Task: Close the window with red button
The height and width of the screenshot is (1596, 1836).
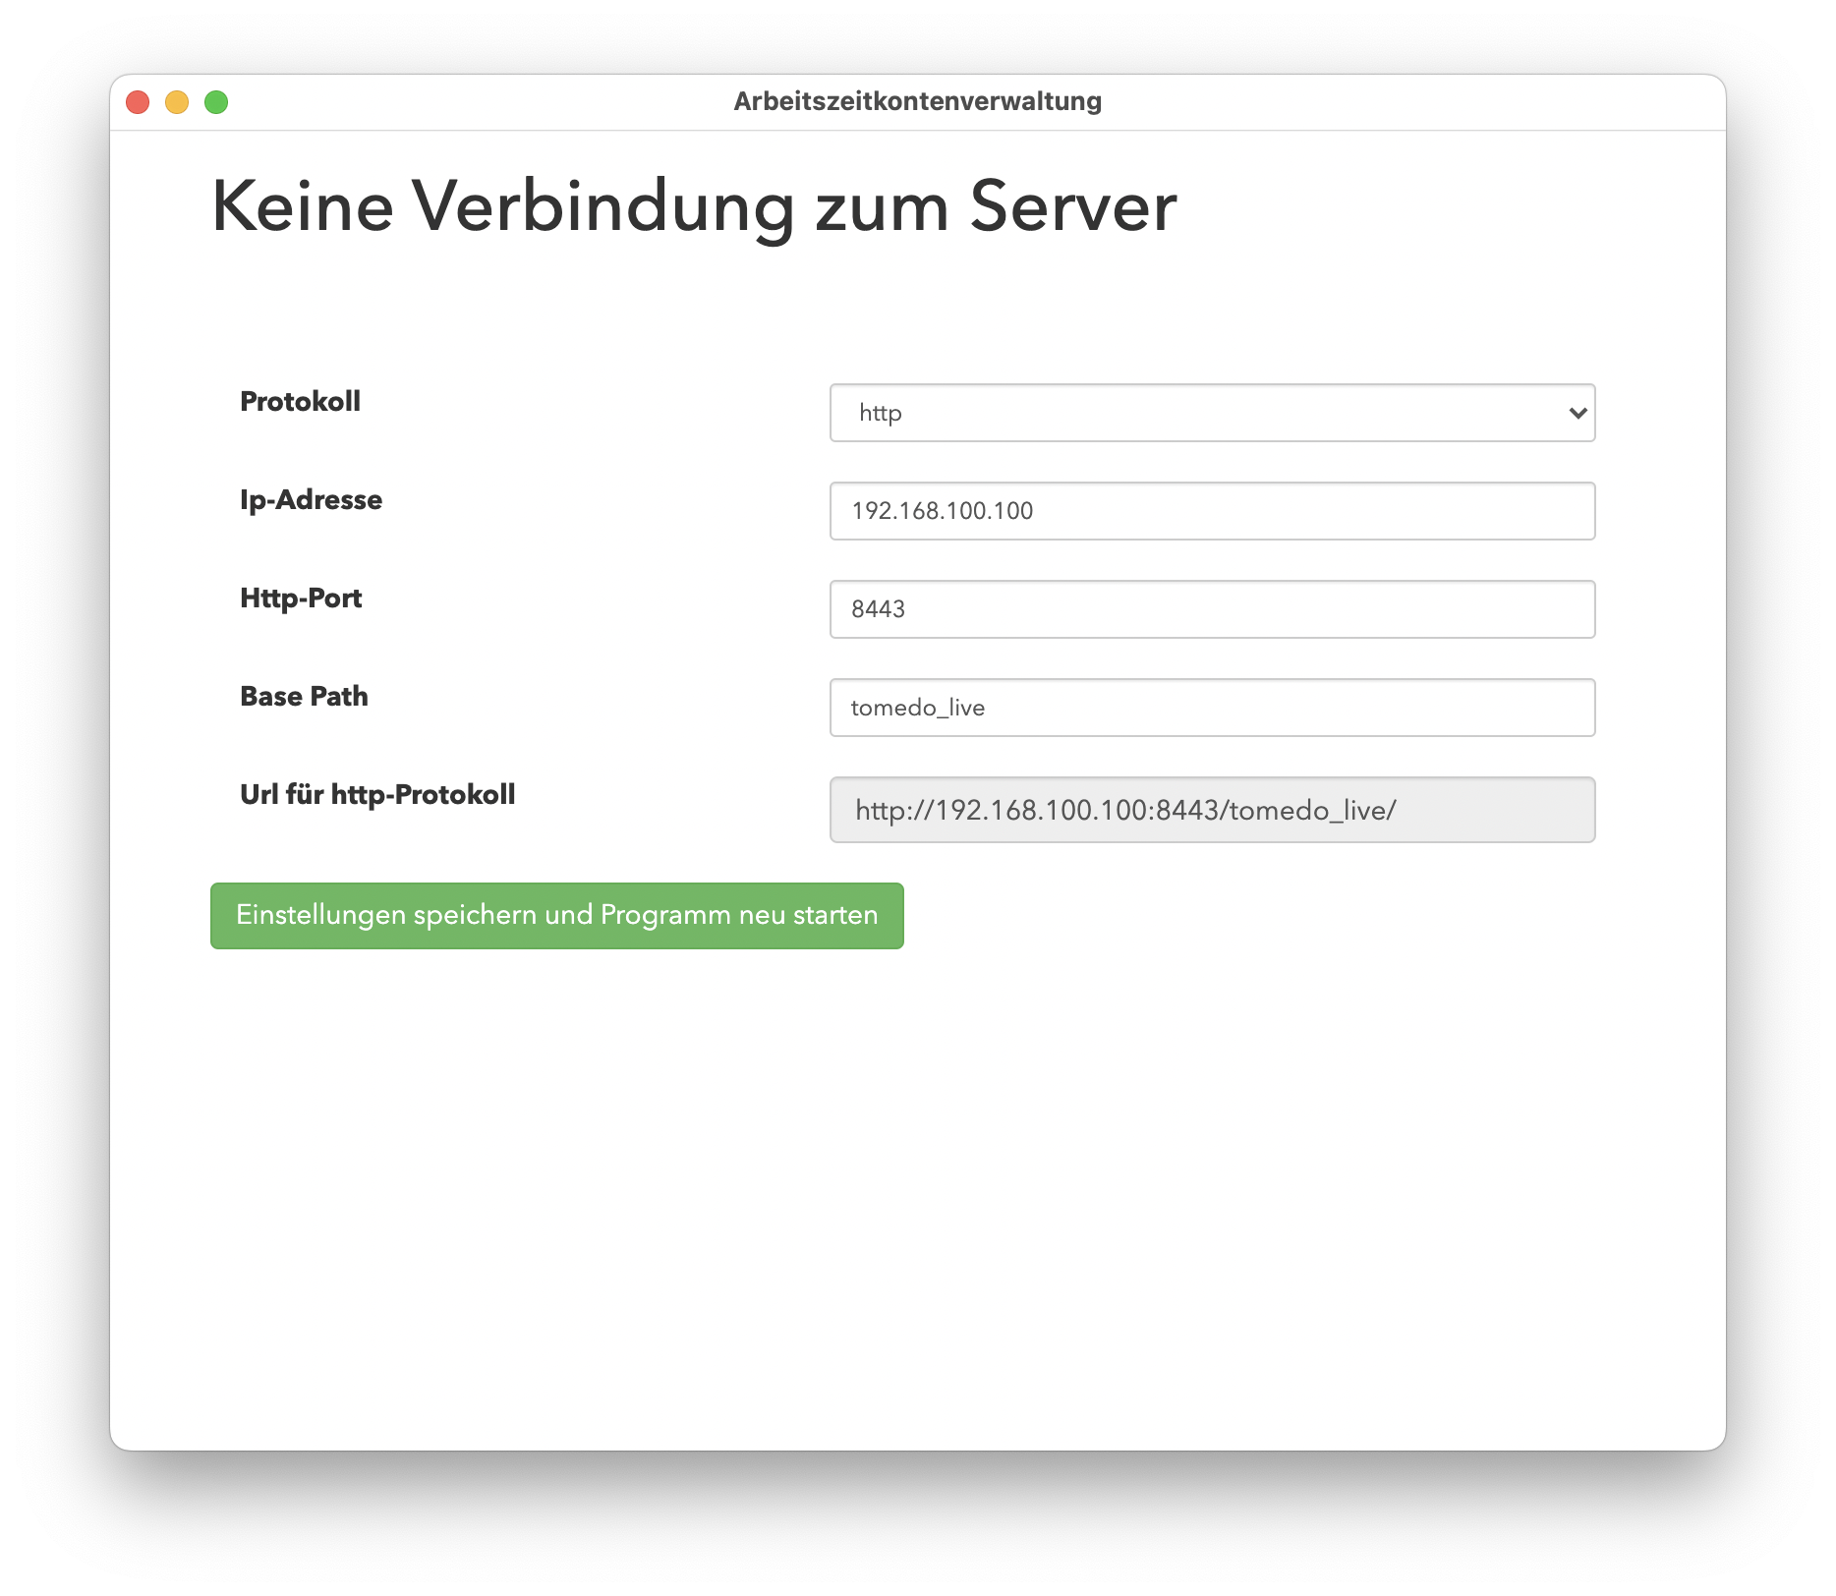Action: (x=138, y=102)
